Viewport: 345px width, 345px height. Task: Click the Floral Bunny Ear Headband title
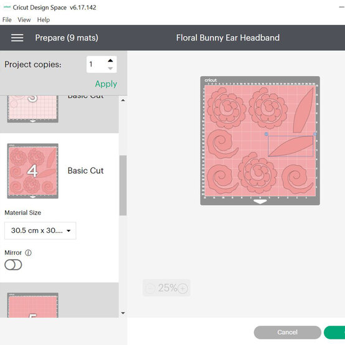228,38
